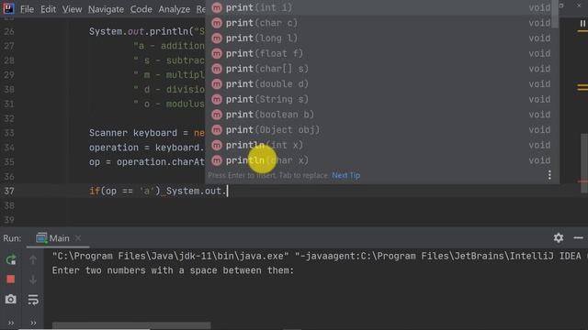The width and height of the screenshot is (588, 330).
Task: Click the IntelliJ IDEA logo icon
Action: [8, 8]
